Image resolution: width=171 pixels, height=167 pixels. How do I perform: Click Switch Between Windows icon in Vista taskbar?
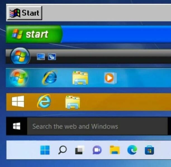pos(52,57)
